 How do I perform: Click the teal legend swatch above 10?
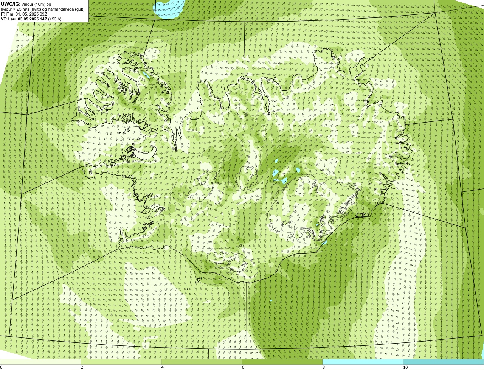(444, 362)
